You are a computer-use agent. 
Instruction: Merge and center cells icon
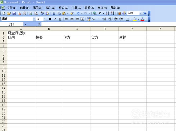pyautogui.click(x=82, y=19)
